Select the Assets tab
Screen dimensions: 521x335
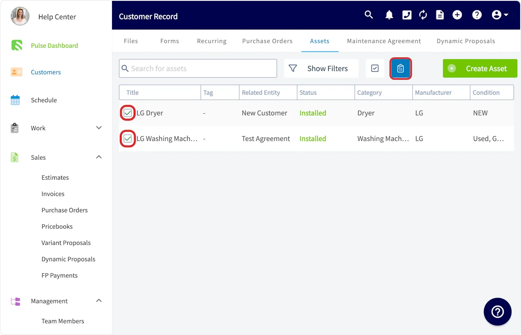[x=320, y=41]
